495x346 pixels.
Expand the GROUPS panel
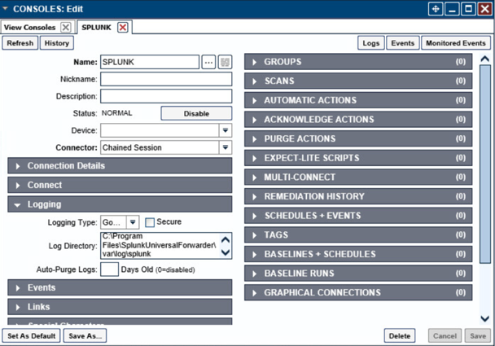358,62
